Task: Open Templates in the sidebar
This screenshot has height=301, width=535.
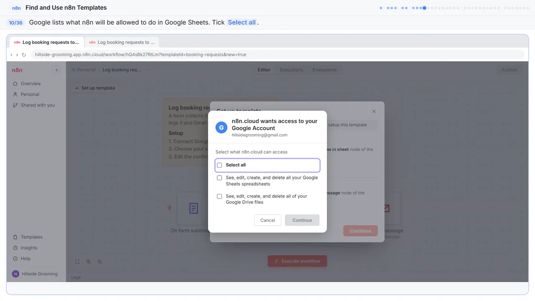Action: pyautogui.click(x=31, y=237)
